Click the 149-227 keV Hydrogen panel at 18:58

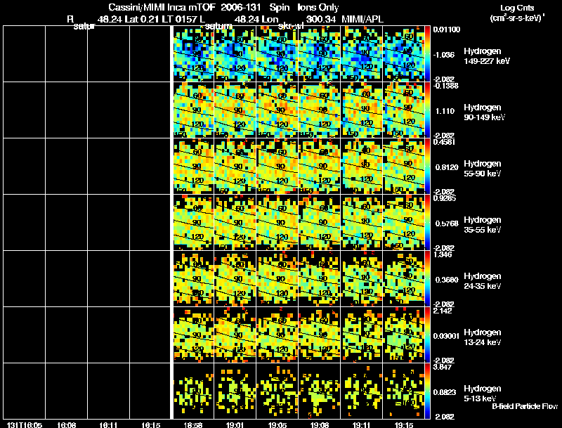point(194,54)
